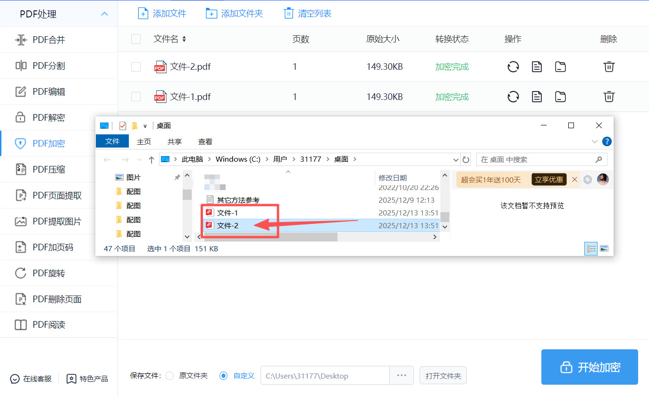This screenshot has width=649, height=396.
Task: Collapse the PDF处理 section
Action: click(105, 14)
